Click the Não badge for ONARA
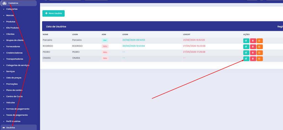This screenshot has width=283, height=130. coord(105,58)
